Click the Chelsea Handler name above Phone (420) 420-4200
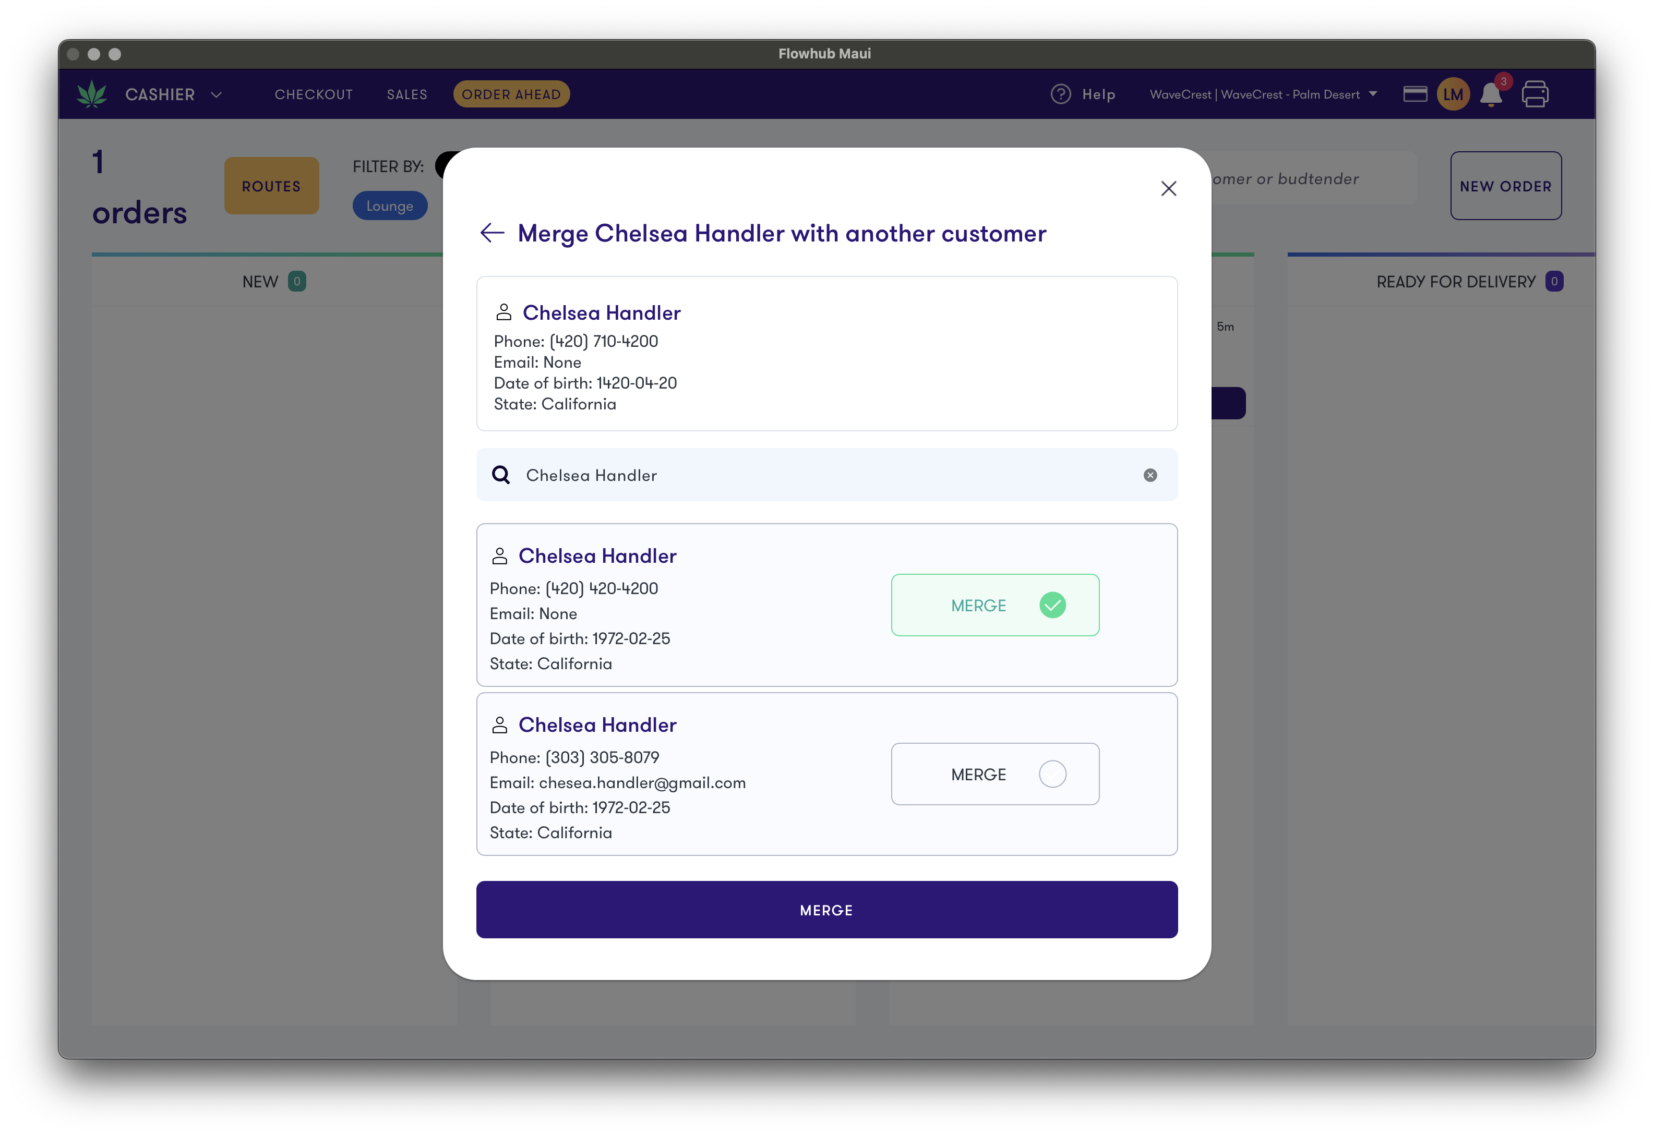 [597, 556]
